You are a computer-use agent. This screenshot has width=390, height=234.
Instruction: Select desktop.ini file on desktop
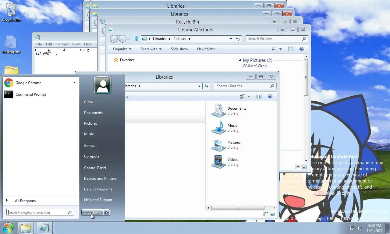[11, 44]
